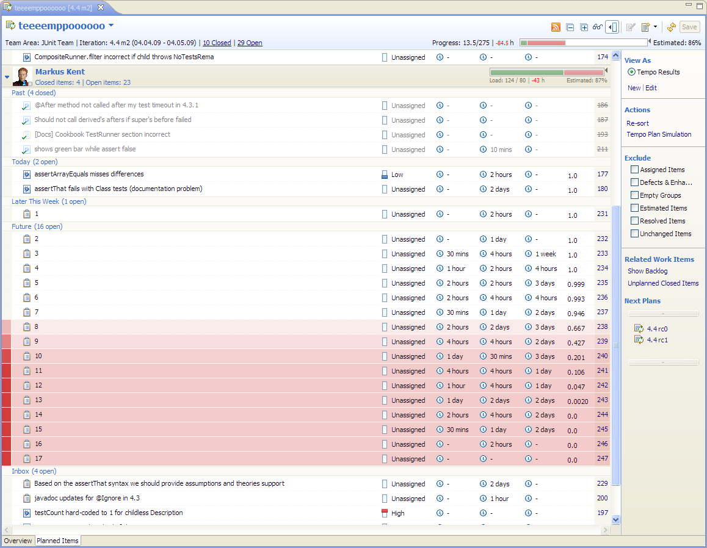Open the Markus Kent name link

[x=60, y=71]
